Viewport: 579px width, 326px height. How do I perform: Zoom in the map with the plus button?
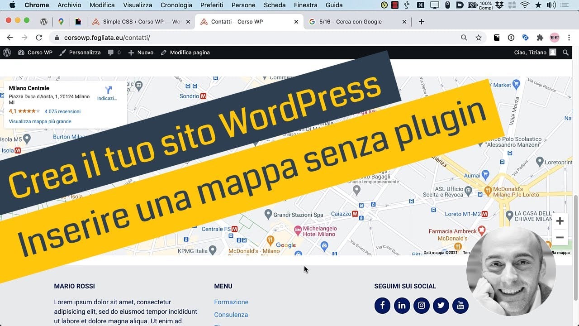pyautogui.click(x=560, y=221)
